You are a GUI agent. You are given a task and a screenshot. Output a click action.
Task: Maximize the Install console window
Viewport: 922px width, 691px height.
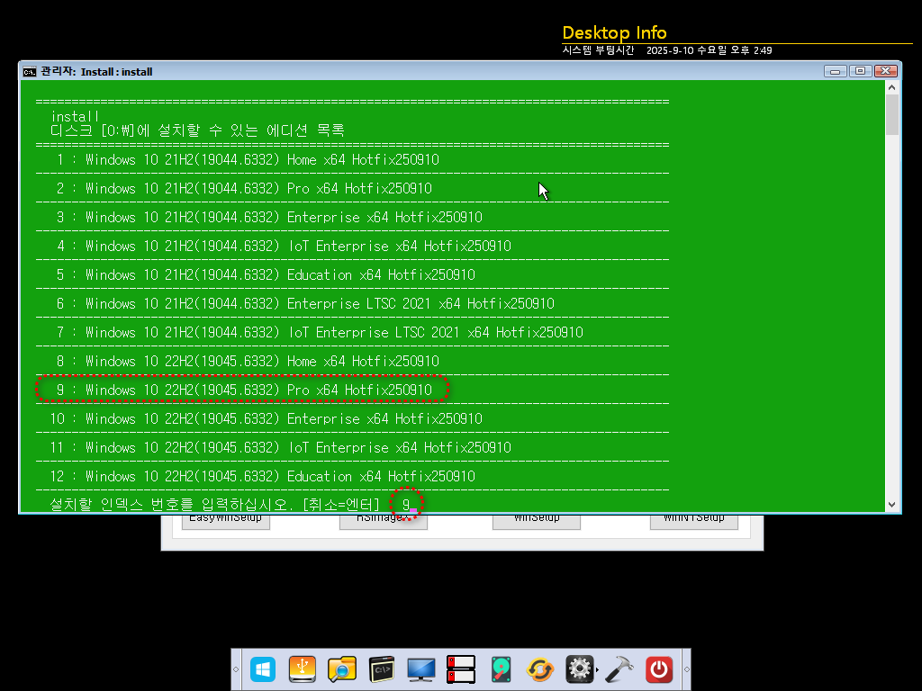coord(860,71)
